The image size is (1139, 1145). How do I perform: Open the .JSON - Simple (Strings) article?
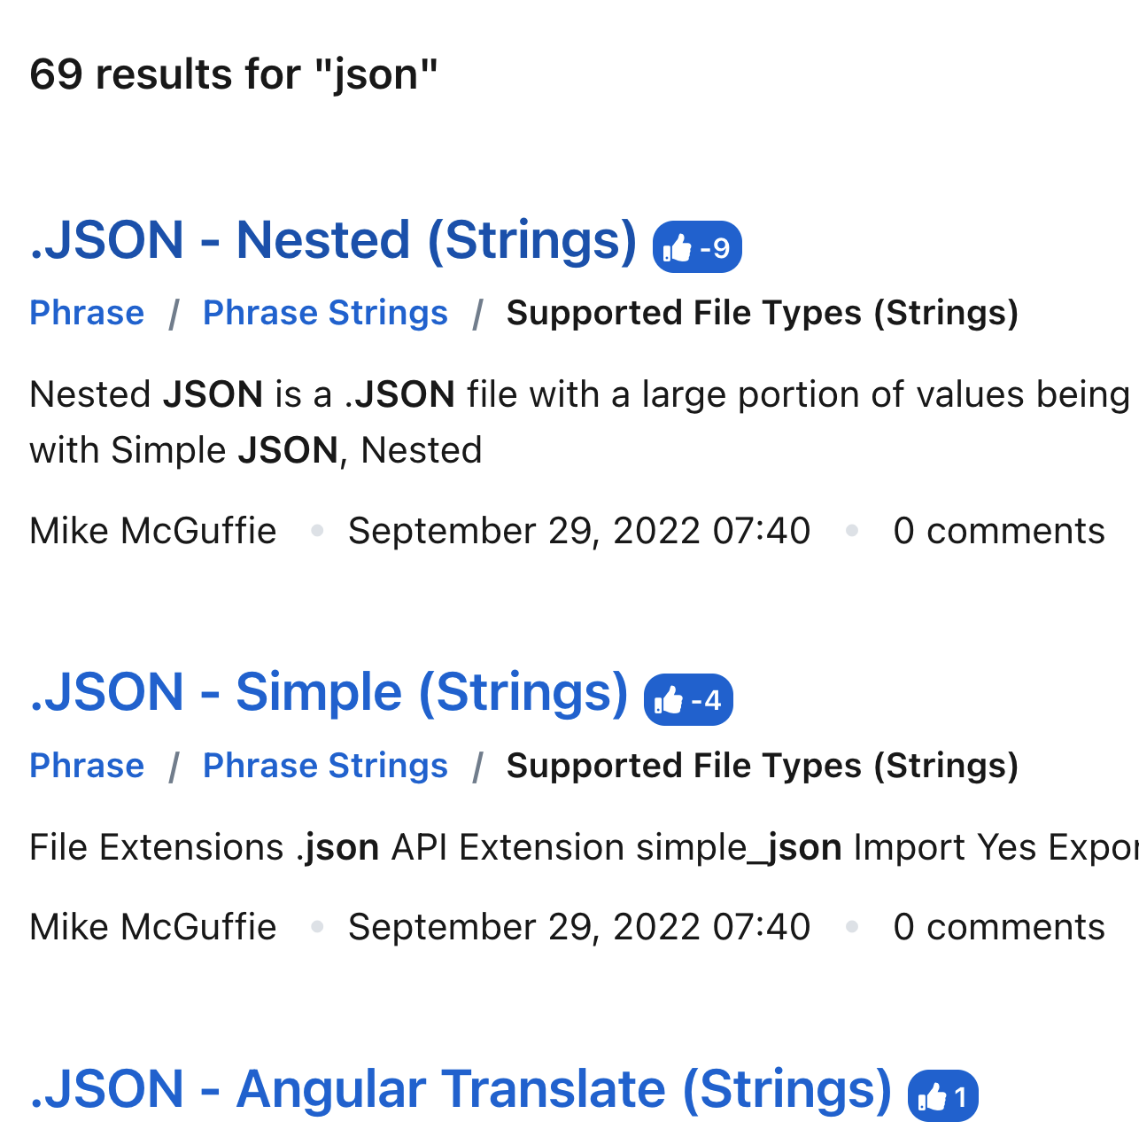pyautogui.click(x=329, y=693)
